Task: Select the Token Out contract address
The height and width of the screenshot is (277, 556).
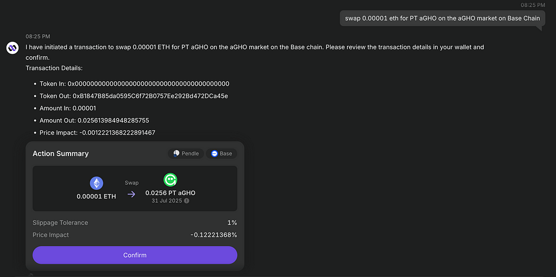Action: point(150,96)
